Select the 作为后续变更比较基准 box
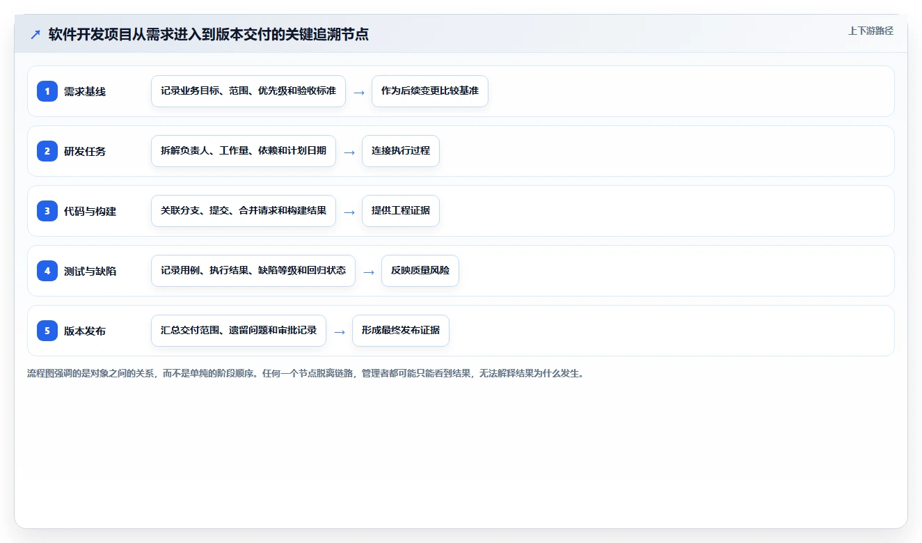Image resolution: width=922 pixels, height=543 pixels. point(430,91)
